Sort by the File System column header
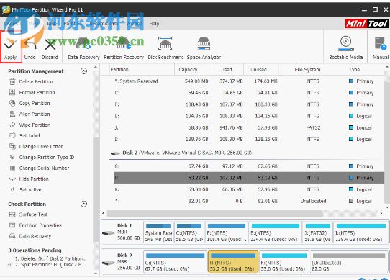 point(313,69)
